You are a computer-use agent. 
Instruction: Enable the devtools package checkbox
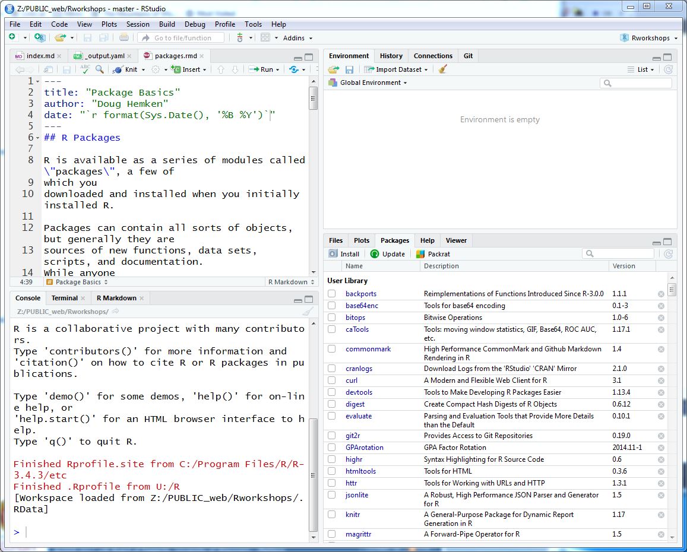331,392
